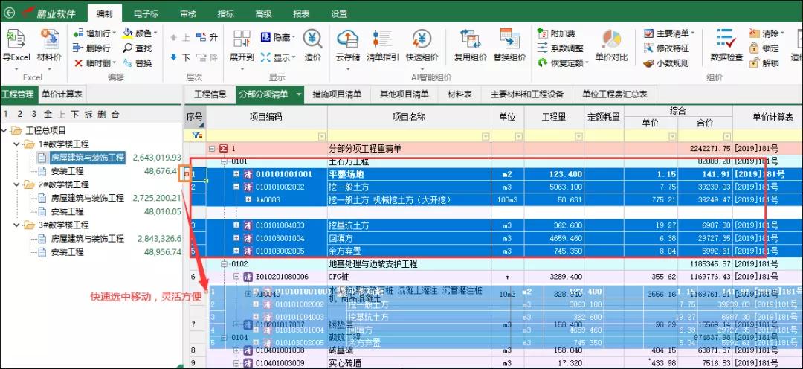Switch to the 报表 ribbon tab
Viewport: 803px width, 369px height.
pos(301,13)
